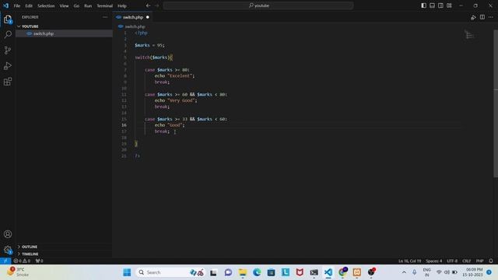Open the Extensions view
Image resolution: width=498 pixels, height=280 pixels.
click(8, 82)
